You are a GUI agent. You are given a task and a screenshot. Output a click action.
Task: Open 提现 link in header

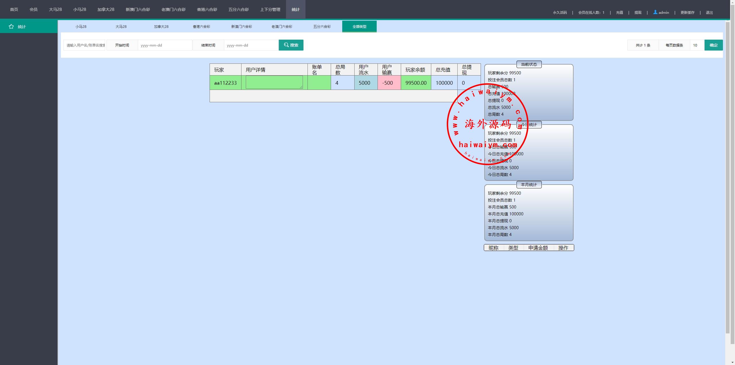point(638,12)
